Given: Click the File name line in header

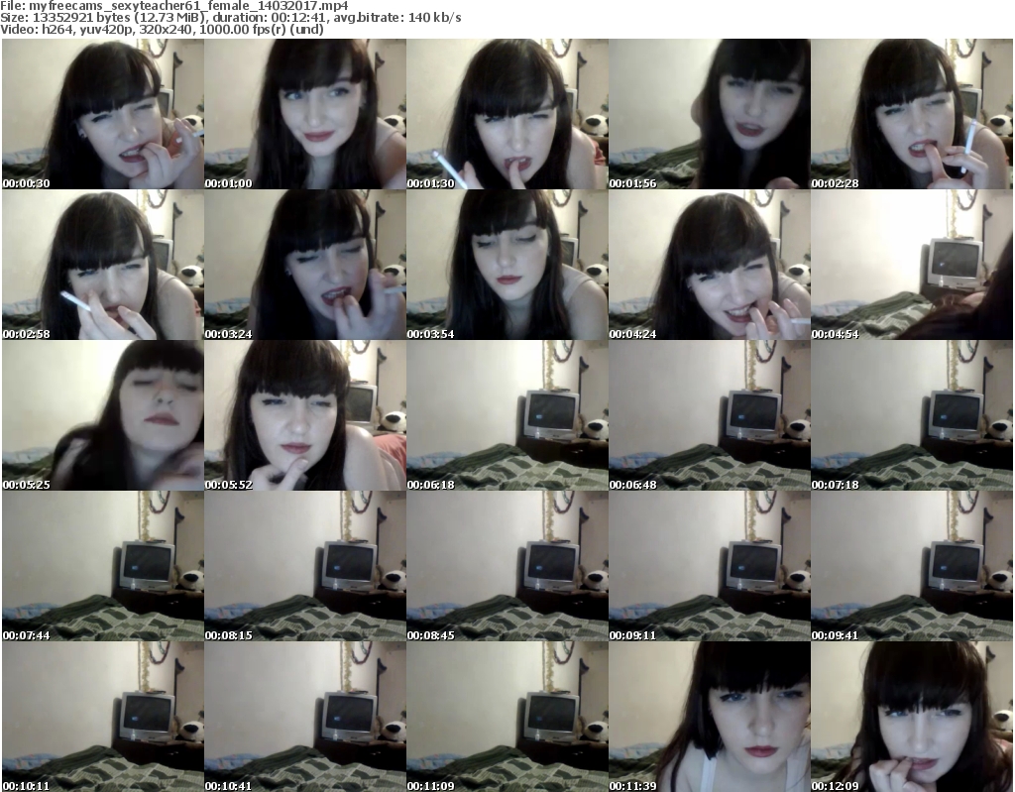Looking at the screenshot, I should 174,6.
